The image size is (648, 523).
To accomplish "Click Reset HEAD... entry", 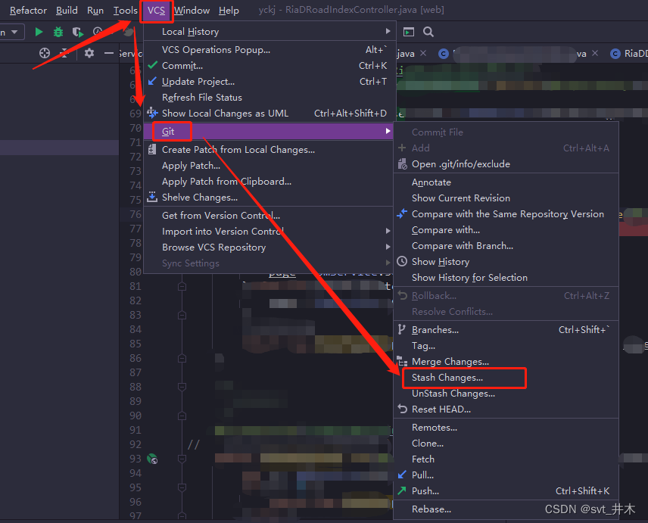I will click(506, 409).
